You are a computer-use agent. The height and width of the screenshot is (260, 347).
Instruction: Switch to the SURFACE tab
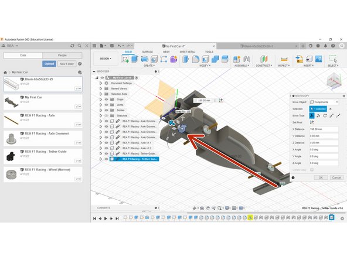click(147, 52)
